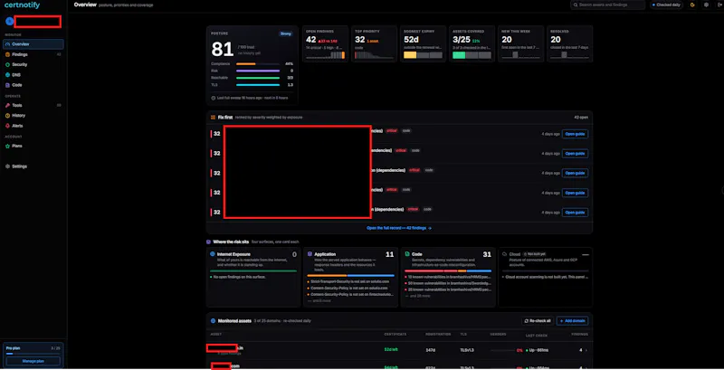This screenshot has height=370, width=724.
Task: Click the Checked daily status pill
Action: pyautogui.click(x=667, y=5)
